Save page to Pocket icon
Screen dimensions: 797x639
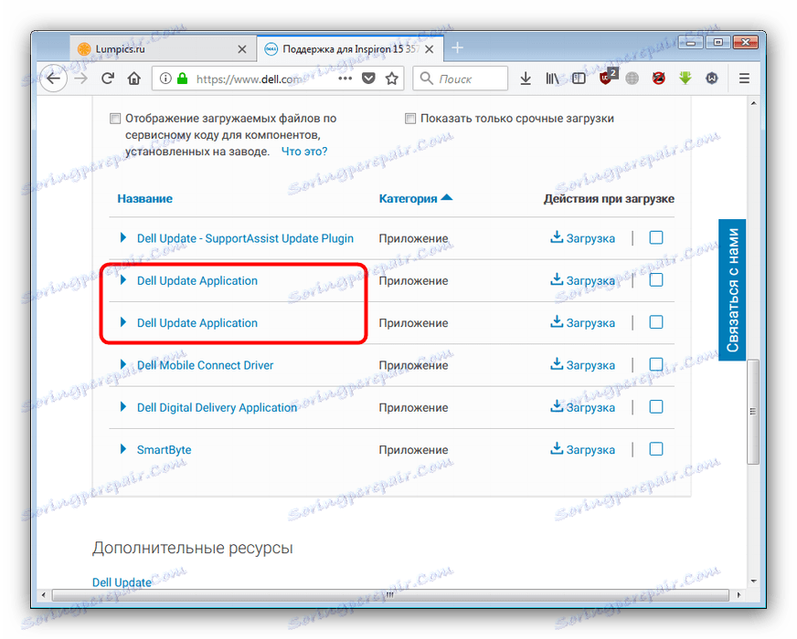click(x=368, y=79)
